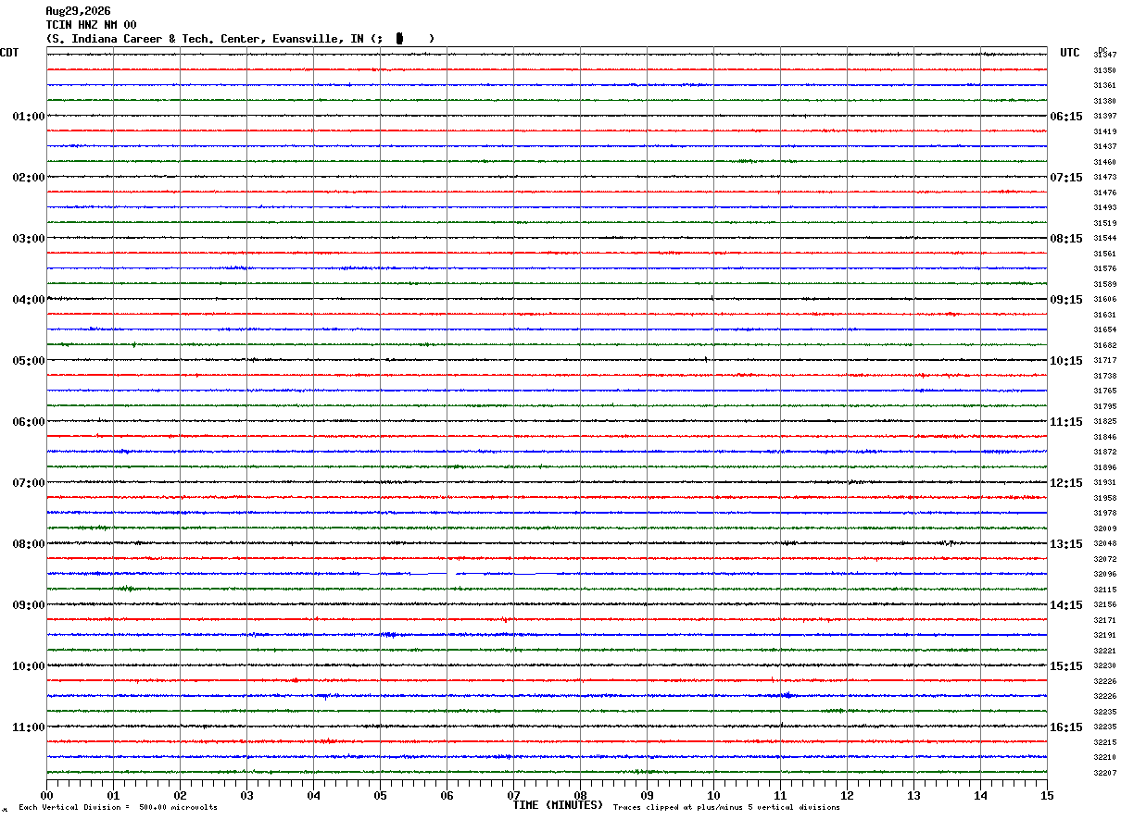Click the traces clipped footnote text

726,808
